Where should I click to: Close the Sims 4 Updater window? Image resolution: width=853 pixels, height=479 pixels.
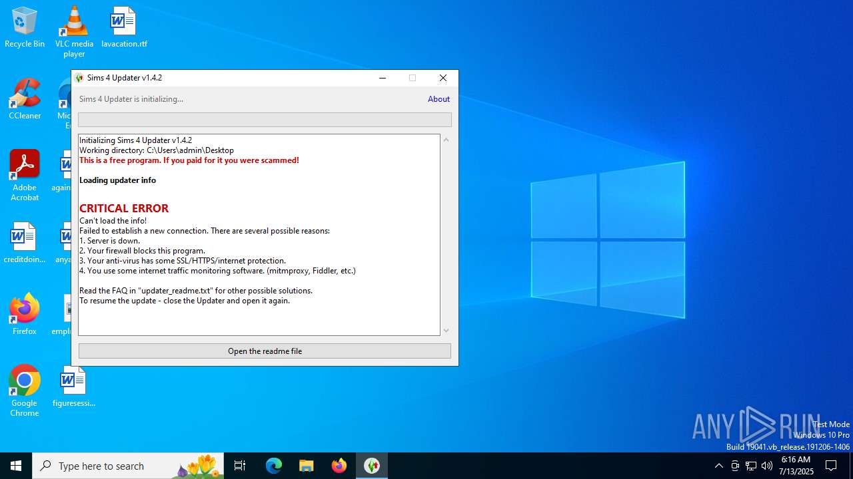click(x=443, y=78)
